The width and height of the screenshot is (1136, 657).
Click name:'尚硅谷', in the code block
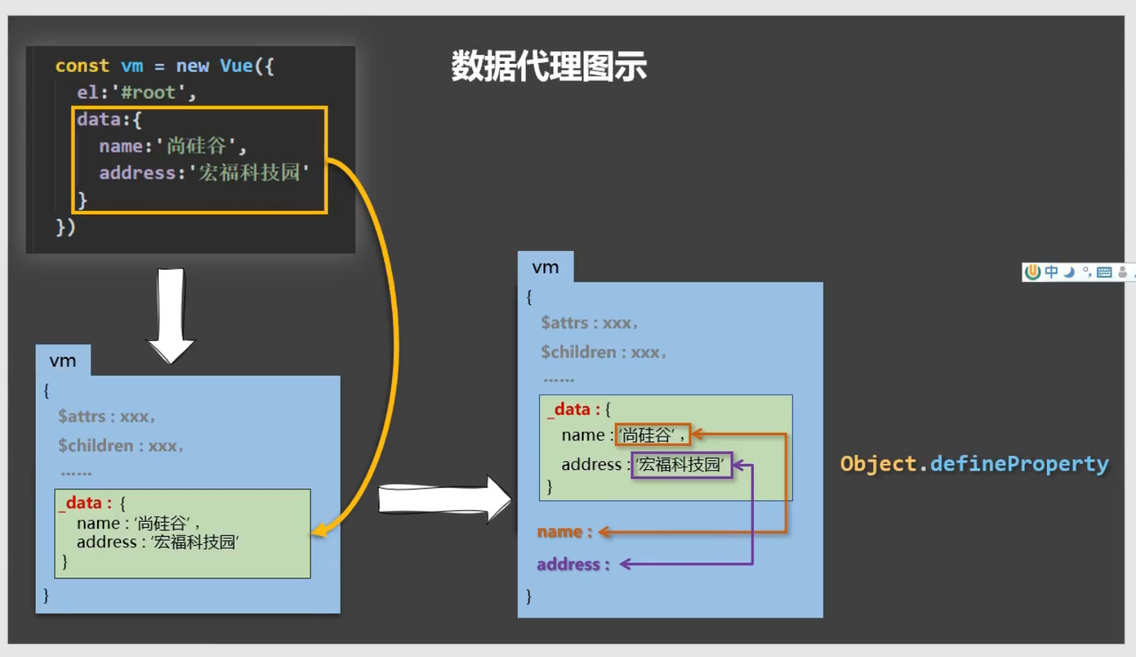(x=172, y=146)
